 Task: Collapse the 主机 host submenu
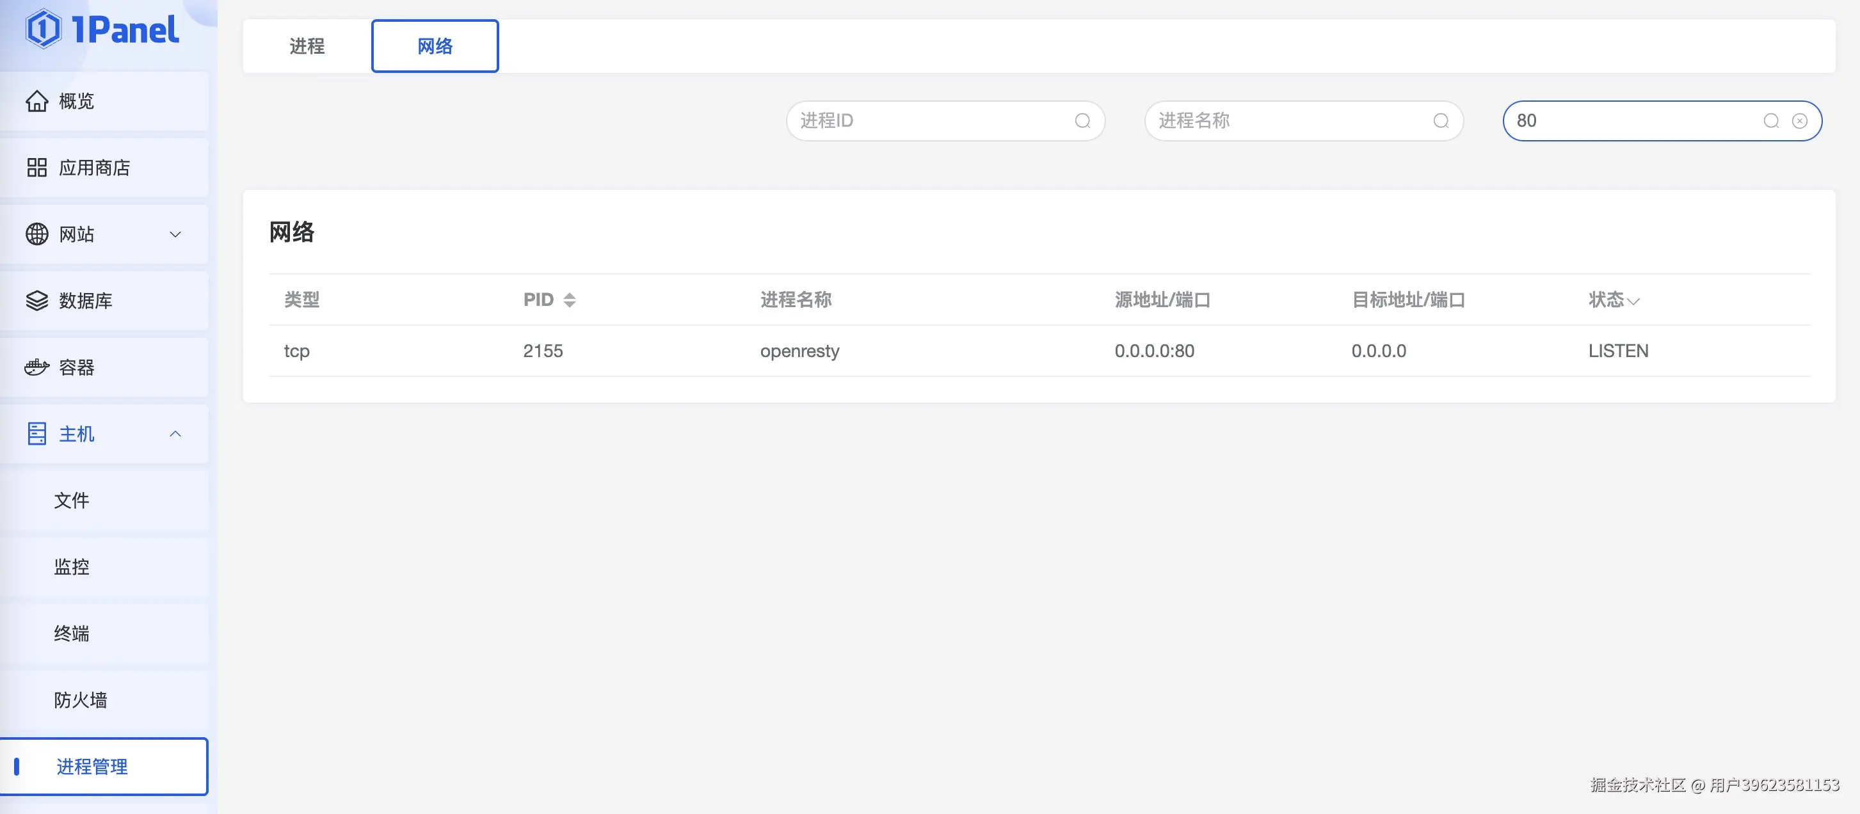click(175, 434)
